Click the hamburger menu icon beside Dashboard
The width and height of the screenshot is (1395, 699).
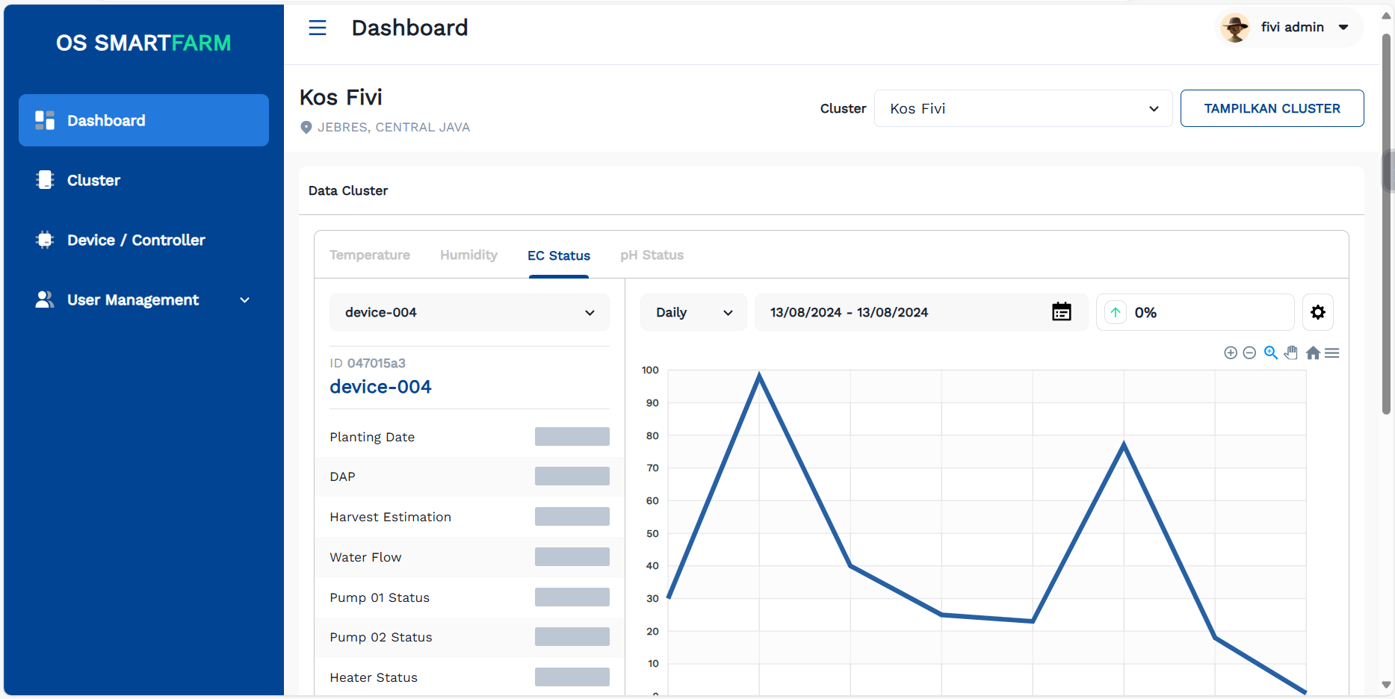click(318, 28)
